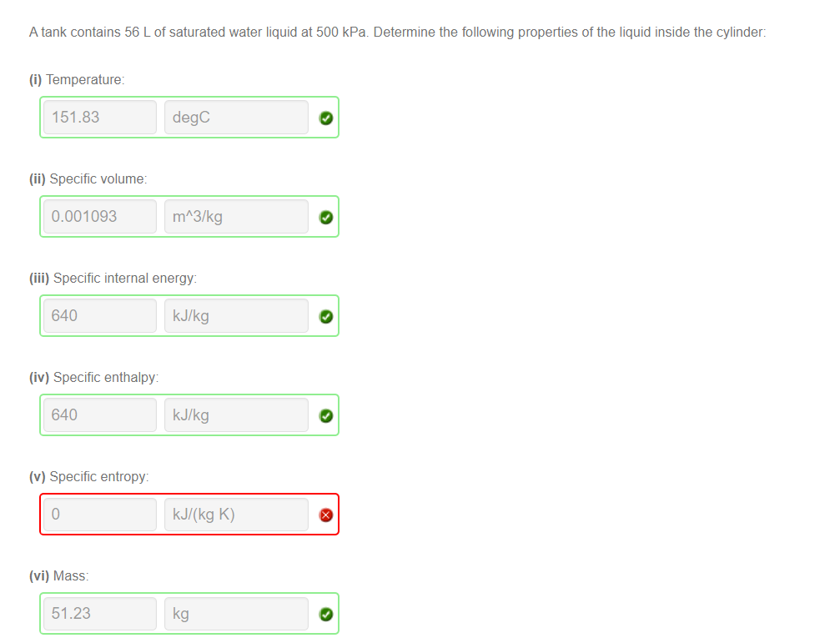The image size is (830, 643).
Task: Click the green checkmark for Specific enthalpy
Action: tap(325, 415)
